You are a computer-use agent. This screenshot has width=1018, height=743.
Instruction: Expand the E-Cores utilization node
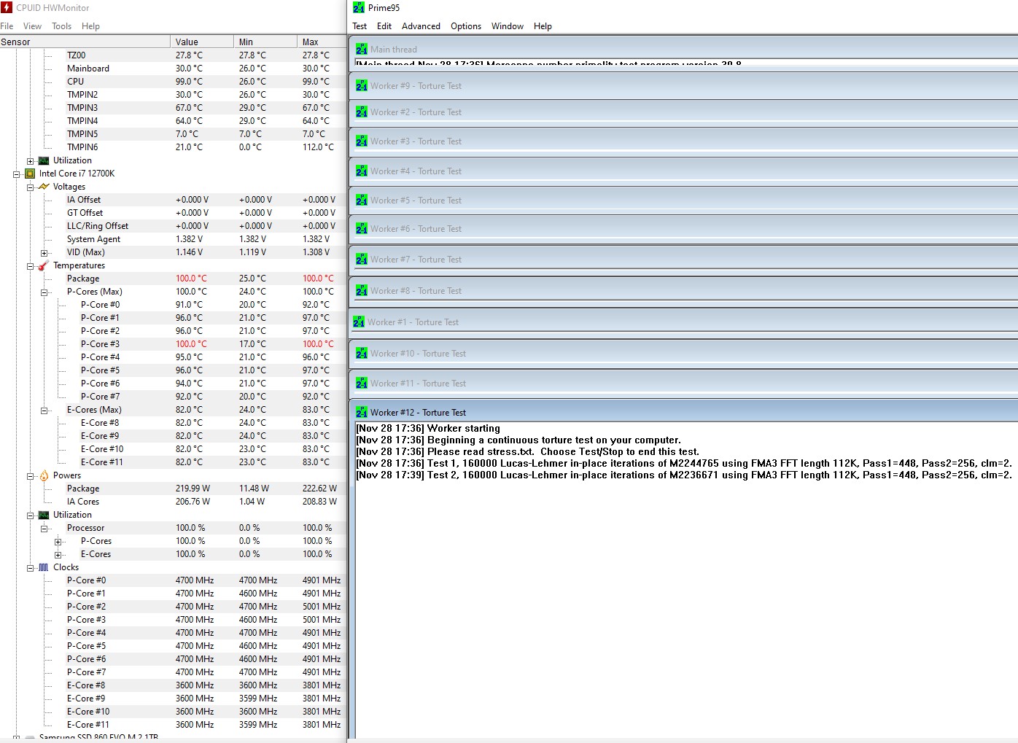coord(58,555)
